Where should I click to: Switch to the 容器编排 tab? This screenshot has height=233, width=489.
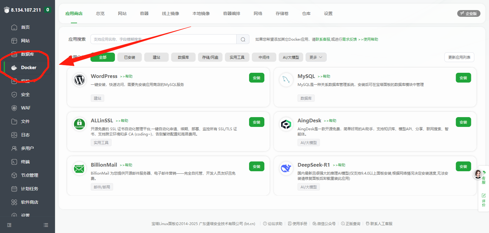point(232,13)
